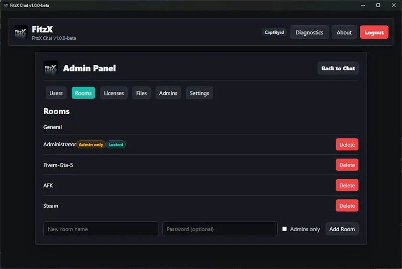Click the FitzX logo in header
The height and width of the screenshot is (269, 402).
[21, 32]
